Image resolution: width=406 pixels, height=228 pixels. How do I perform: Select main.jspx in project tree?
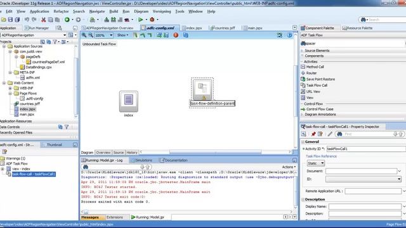pyautogui.click(x=27, y=114)
